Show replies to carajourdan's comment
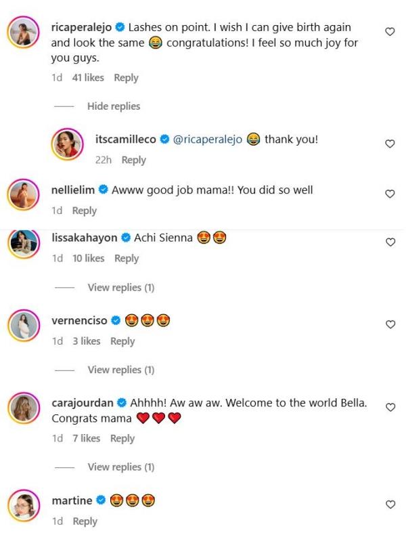 coord(120,467)
